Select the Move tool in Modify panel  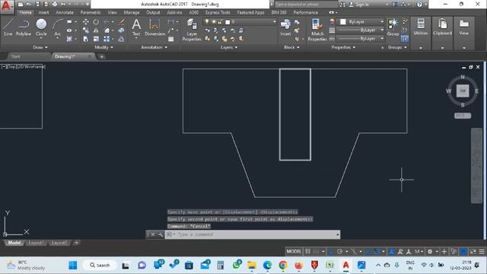[86, 22]
